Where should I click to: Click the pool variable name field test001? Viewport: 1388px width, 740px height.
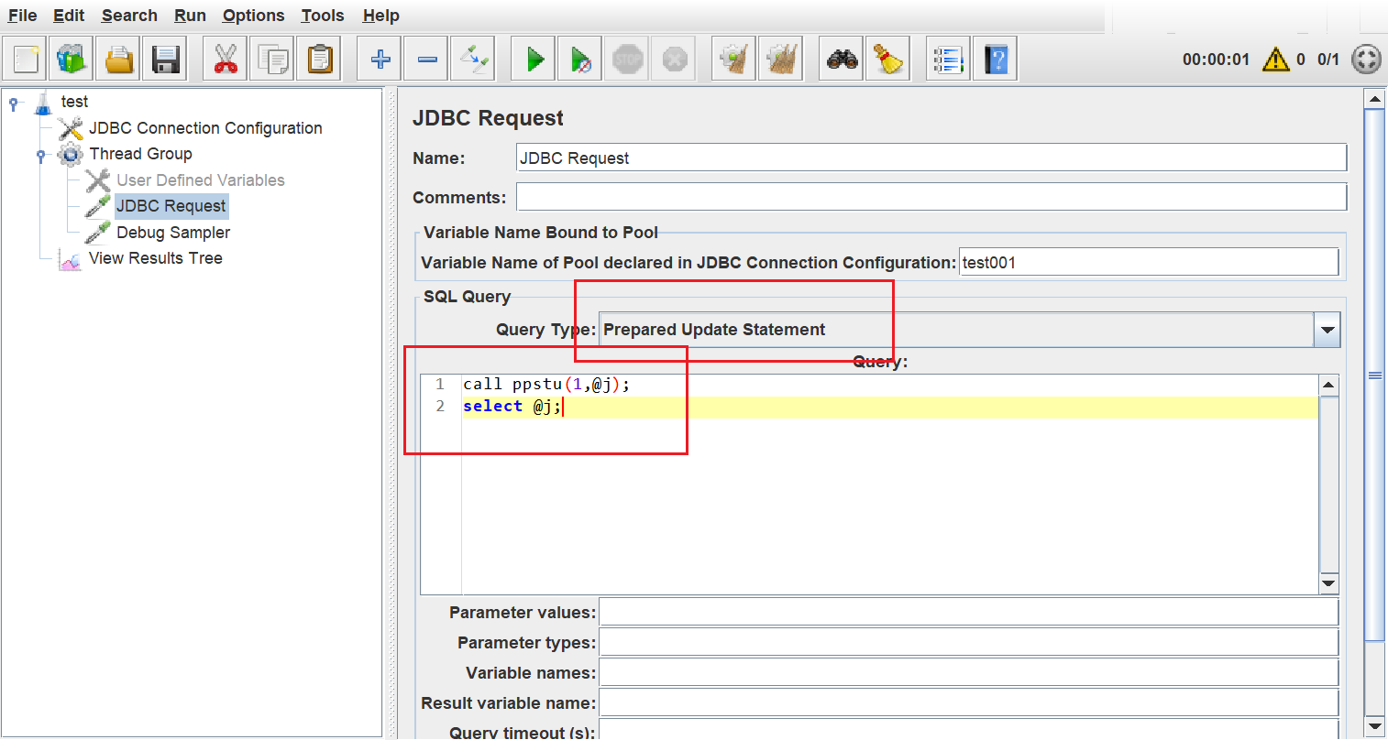pyautogui.click(x=1149, y=262)
